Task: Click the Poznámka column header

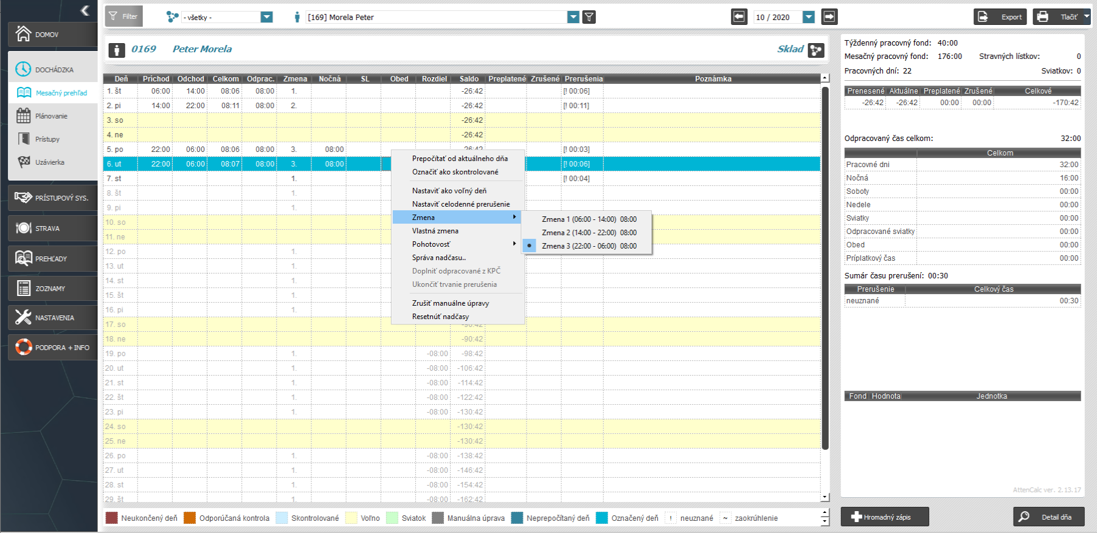Action: pos(713,78)
